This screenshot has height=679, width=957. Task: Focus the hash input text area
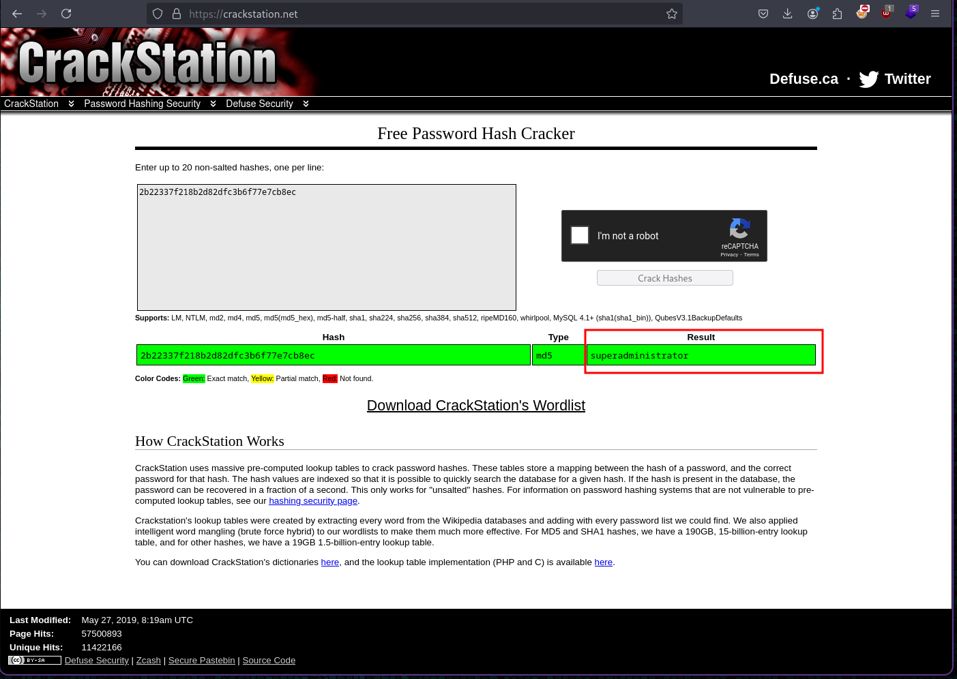327,247
